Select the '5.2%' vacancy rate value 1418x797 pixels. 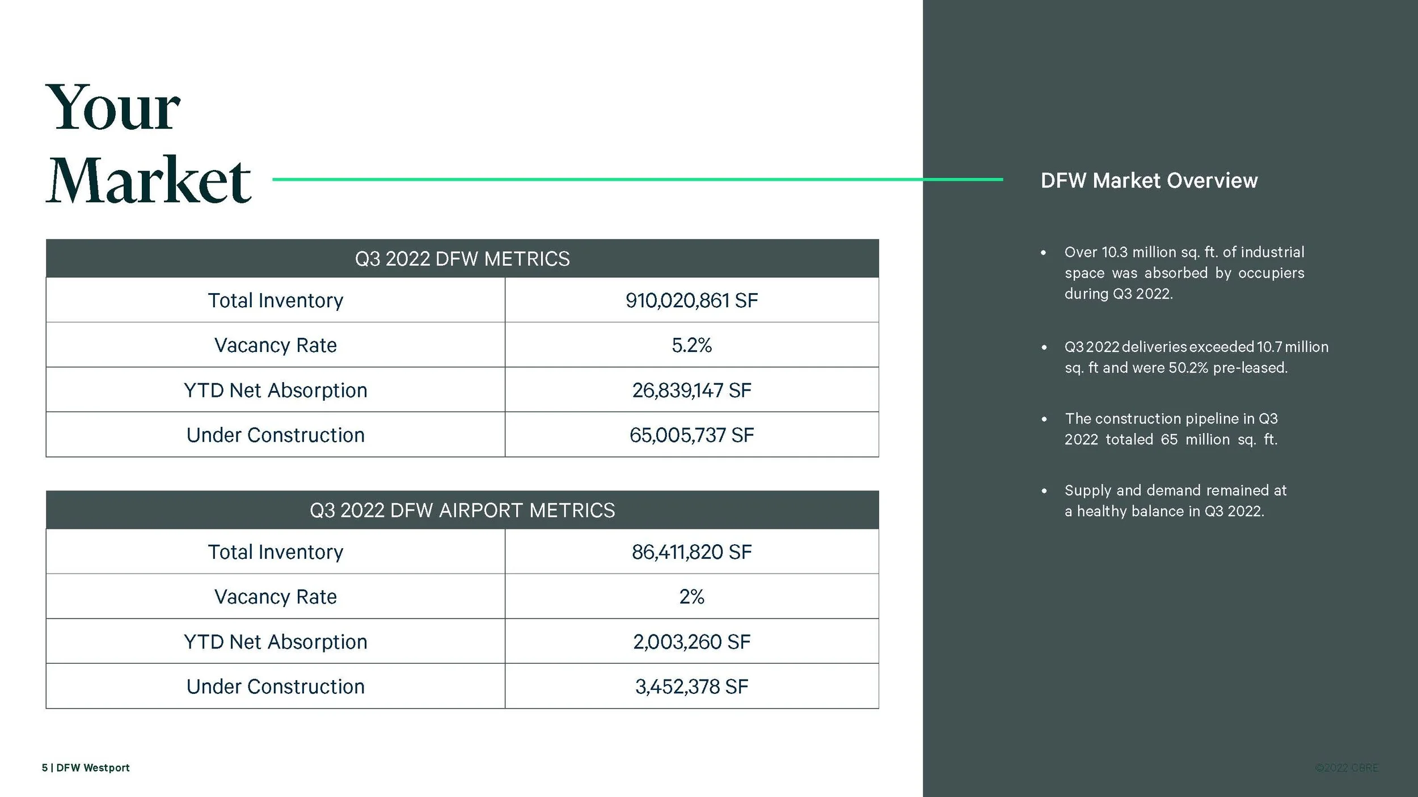691,345
